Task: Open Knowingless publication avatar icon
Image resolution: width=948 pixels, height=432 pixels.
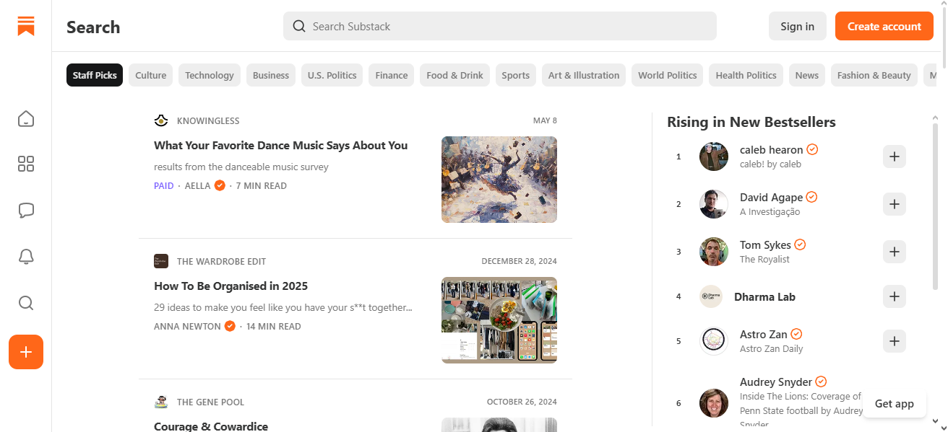Action: [161, 120]
